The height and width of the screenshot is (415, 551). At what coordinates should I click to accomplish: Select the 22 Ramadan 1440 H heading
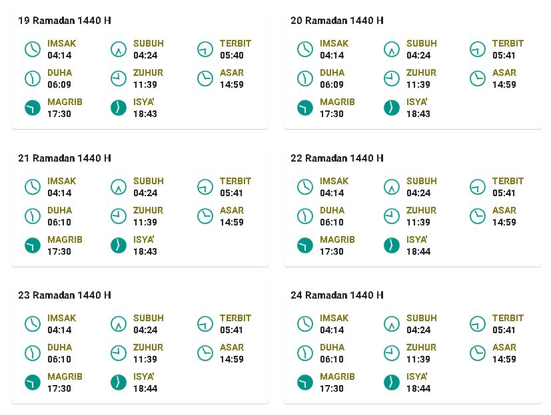coord(337,158)
